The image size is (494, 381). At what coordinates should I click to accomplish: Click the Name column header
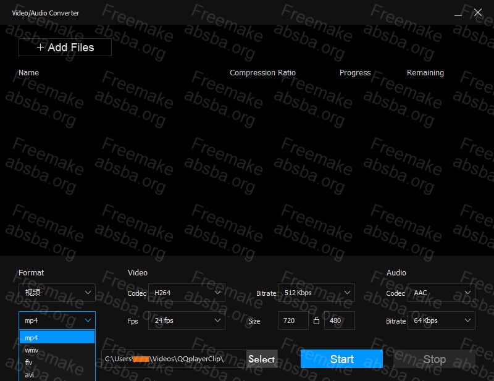click(28, 73)
